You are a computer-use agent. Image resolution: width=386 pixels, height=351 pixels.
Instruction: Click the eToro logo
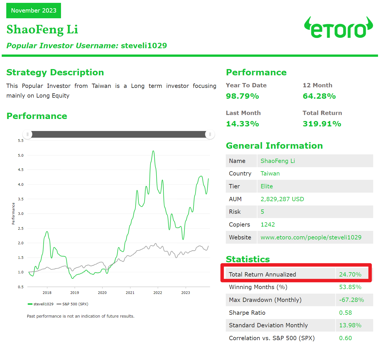point(338,28)
